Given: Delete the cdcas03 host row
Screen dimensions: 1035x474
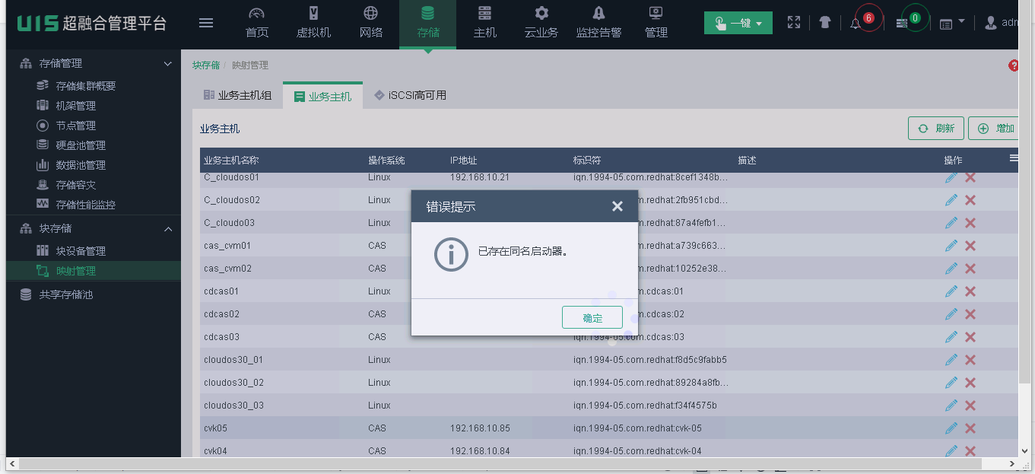Looking at the screenshot, I should click(x=970, y=337).
